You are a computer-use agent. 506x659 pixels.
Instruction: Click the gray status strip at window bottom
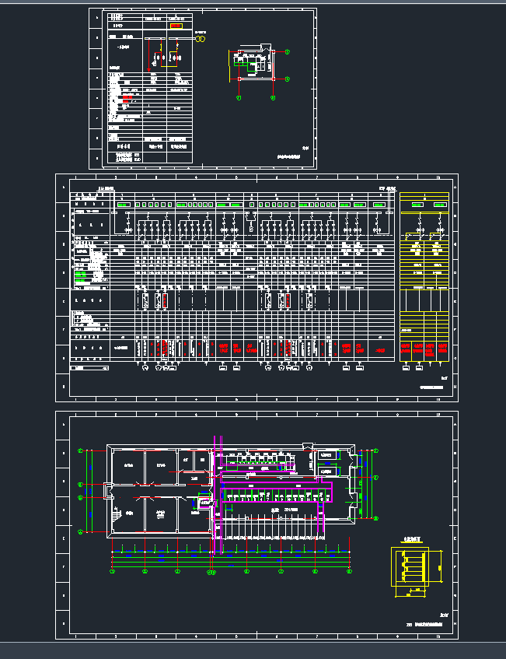[253, 650]
